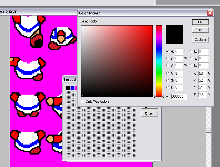Cancel the Color Picker dialog
The width and height of the screenshot is (220, 167).
[200, 30]
